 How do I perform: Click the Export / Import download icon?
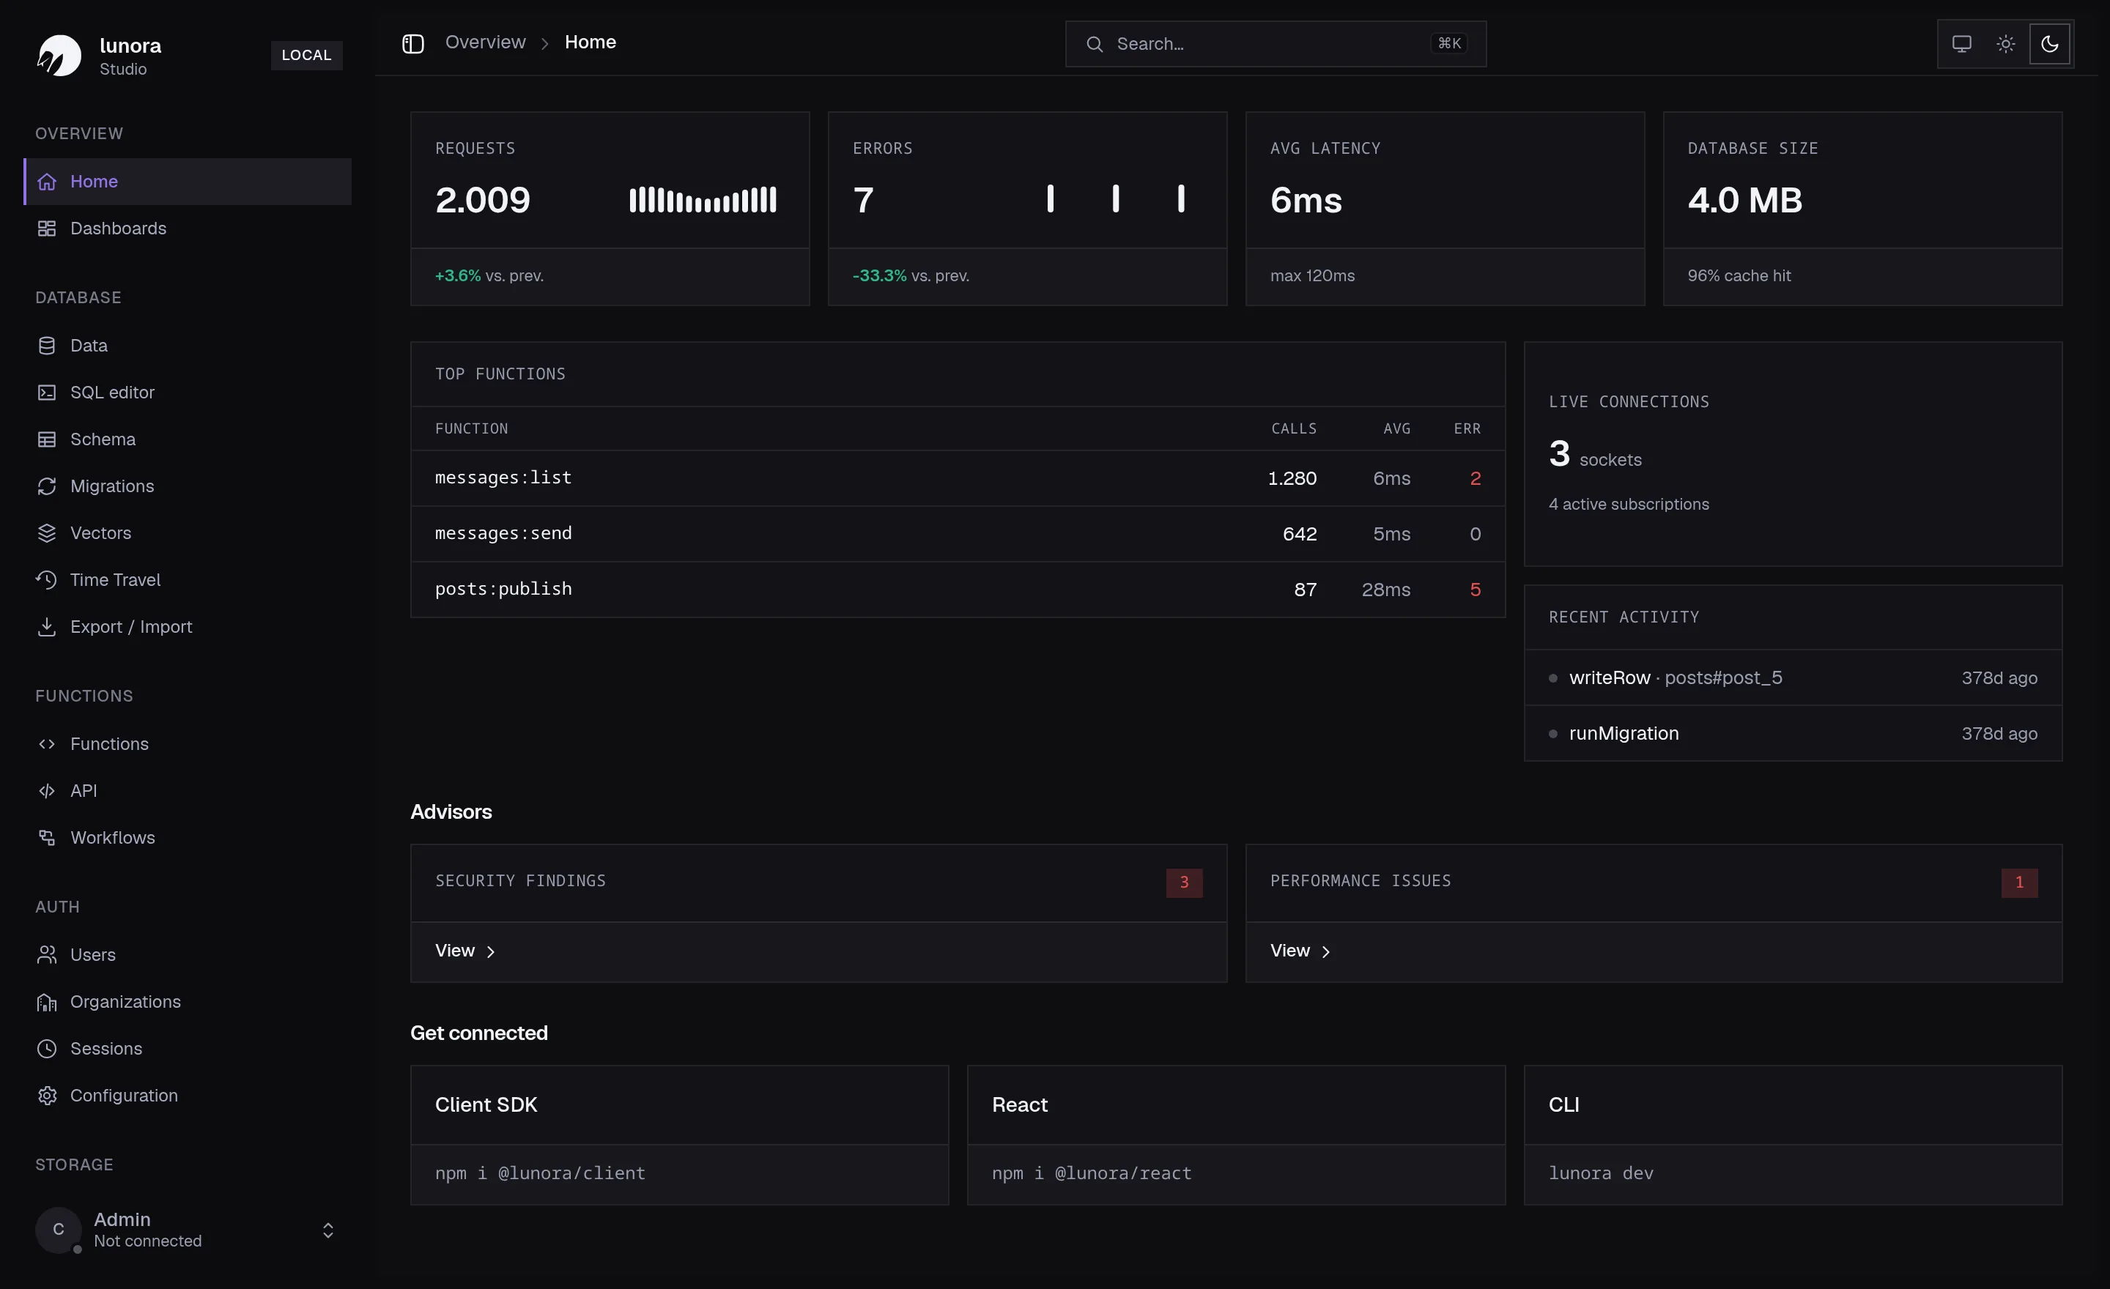coord(47,626)
